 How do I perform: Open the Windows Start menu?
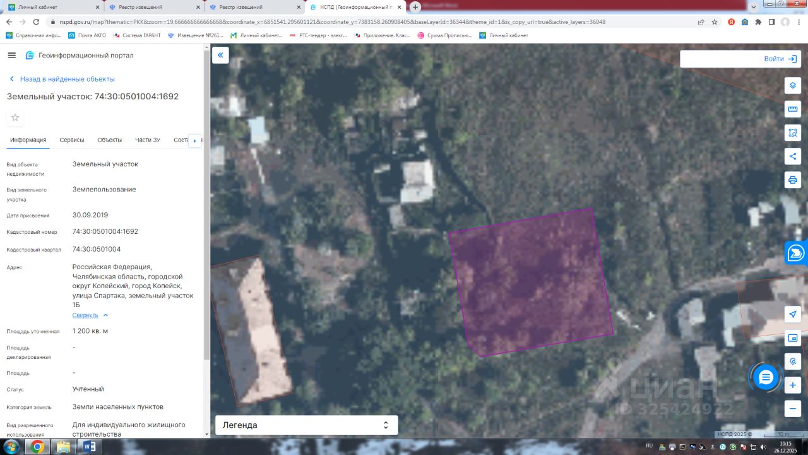[x=11, y=447]
